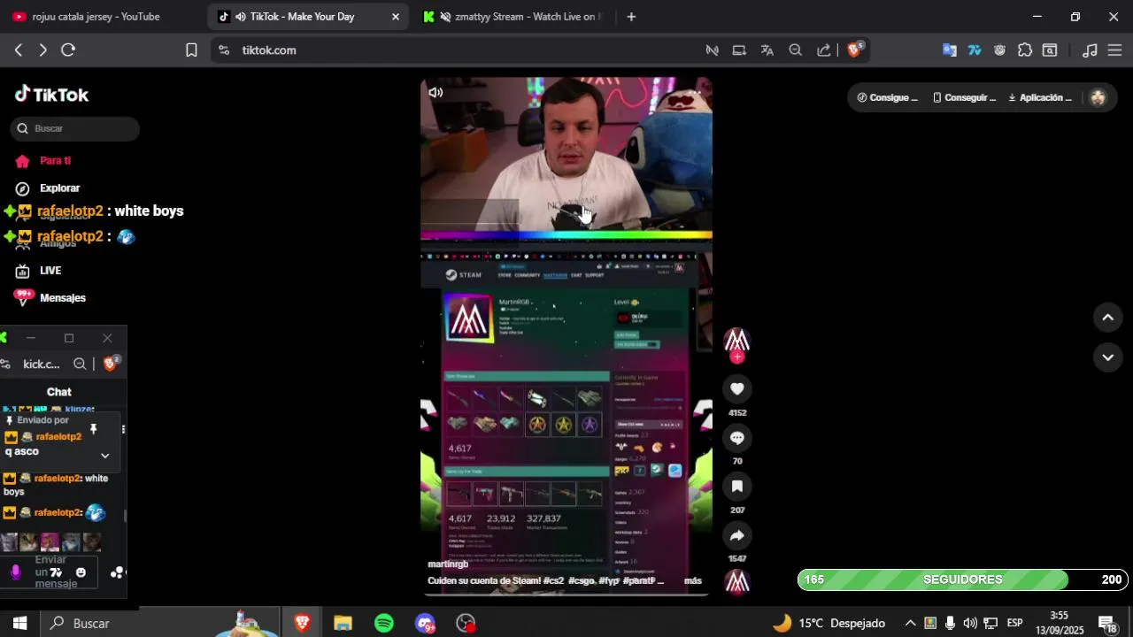
Task: Share the video via the arrow icon
Action: (x=736, y=535)
